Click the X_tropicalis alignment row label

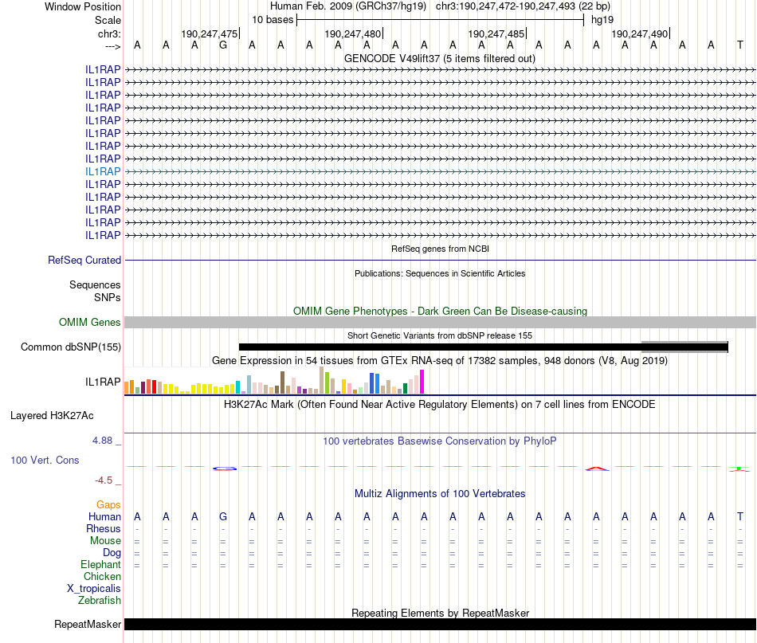click(94, 589)
